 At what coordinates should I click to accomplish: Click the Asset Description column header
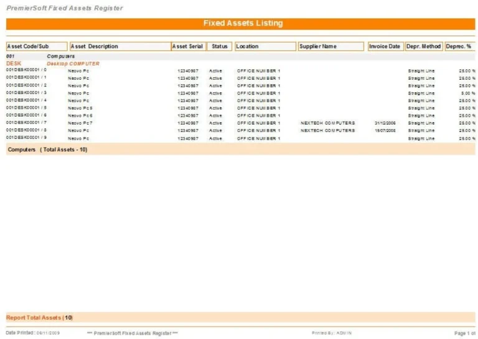tap(120, 46)
